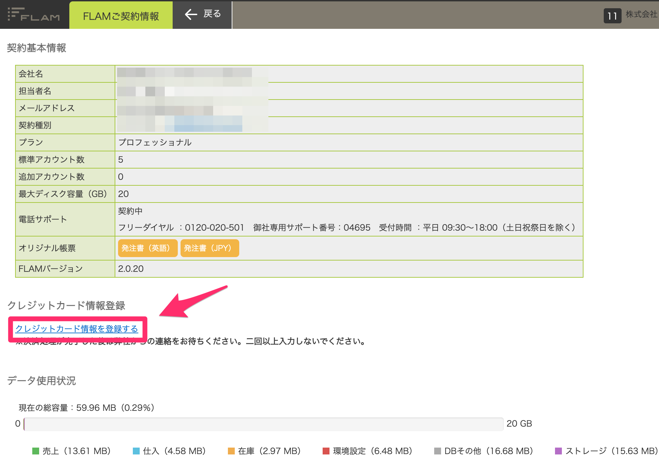
Task: Click the データ使用状況 heading
Action: click(x=42, y=381)
